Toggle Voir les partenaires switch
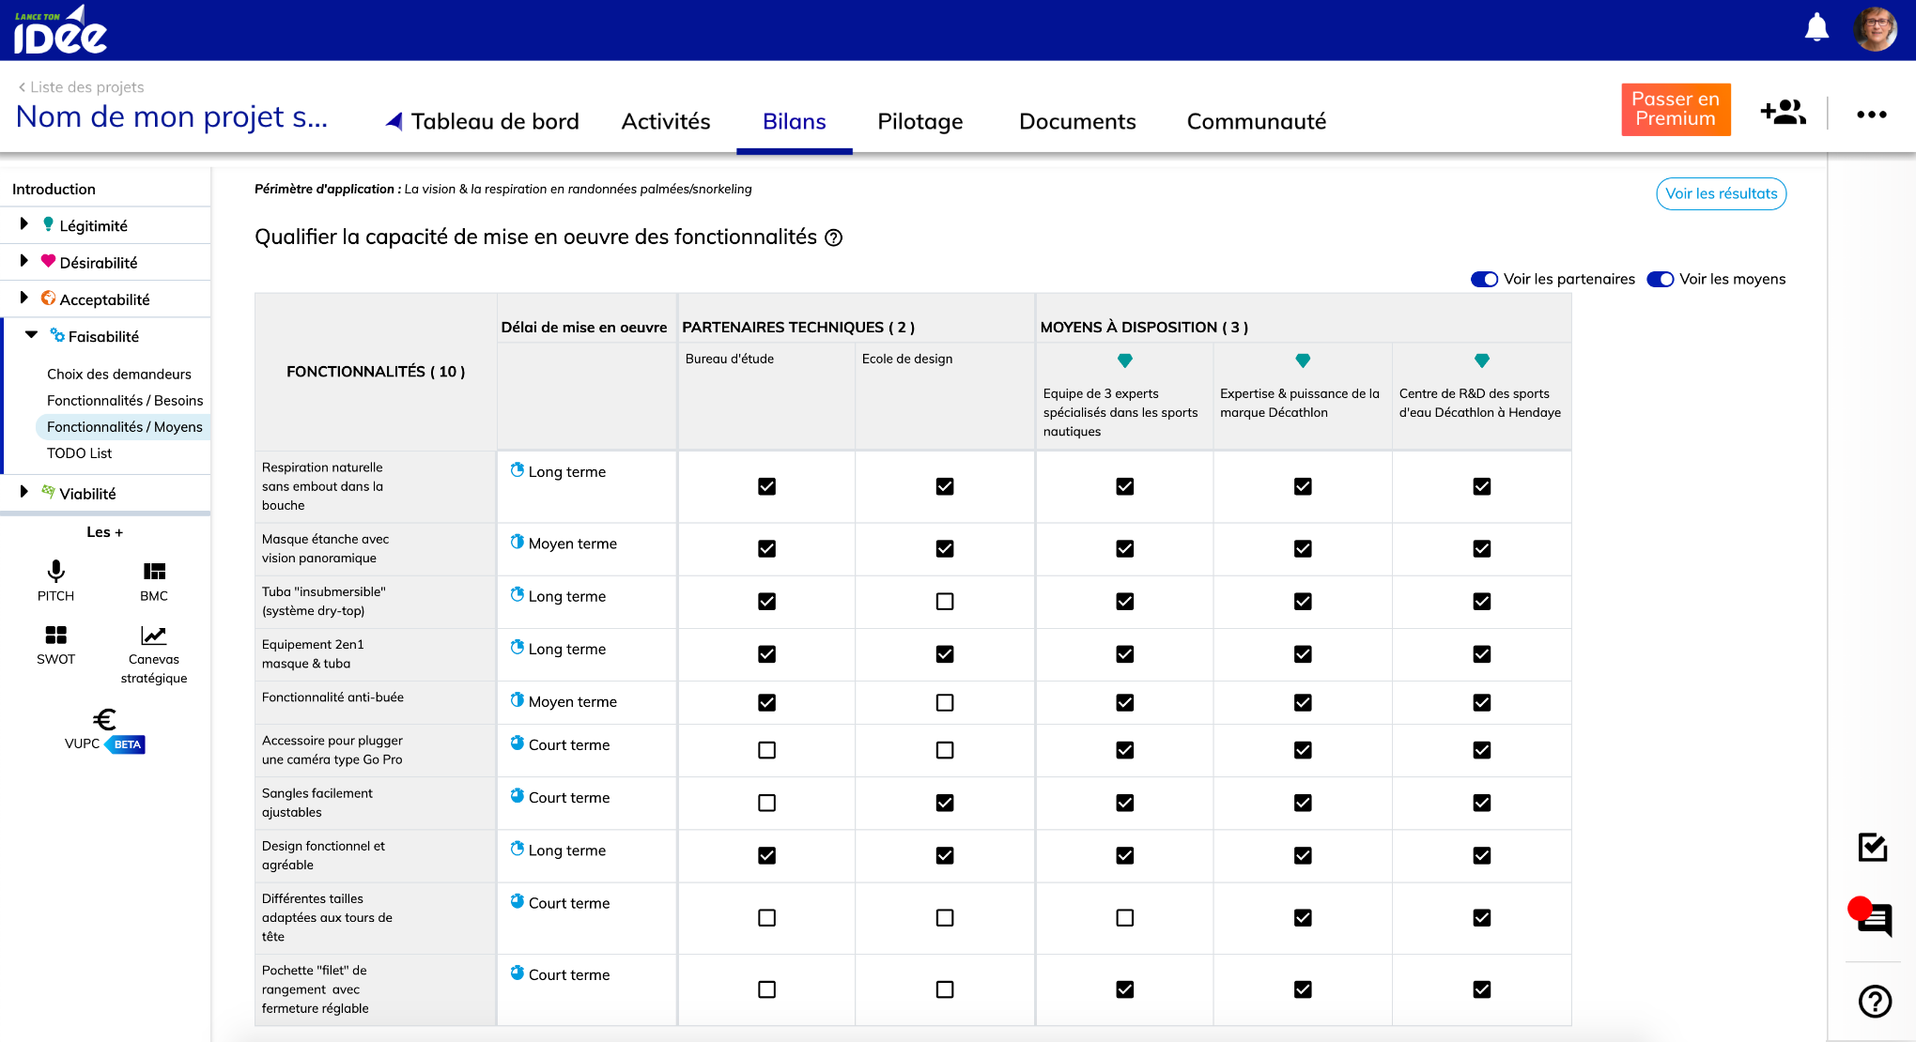1916x1042 pixels. [x=1484, y=280]
